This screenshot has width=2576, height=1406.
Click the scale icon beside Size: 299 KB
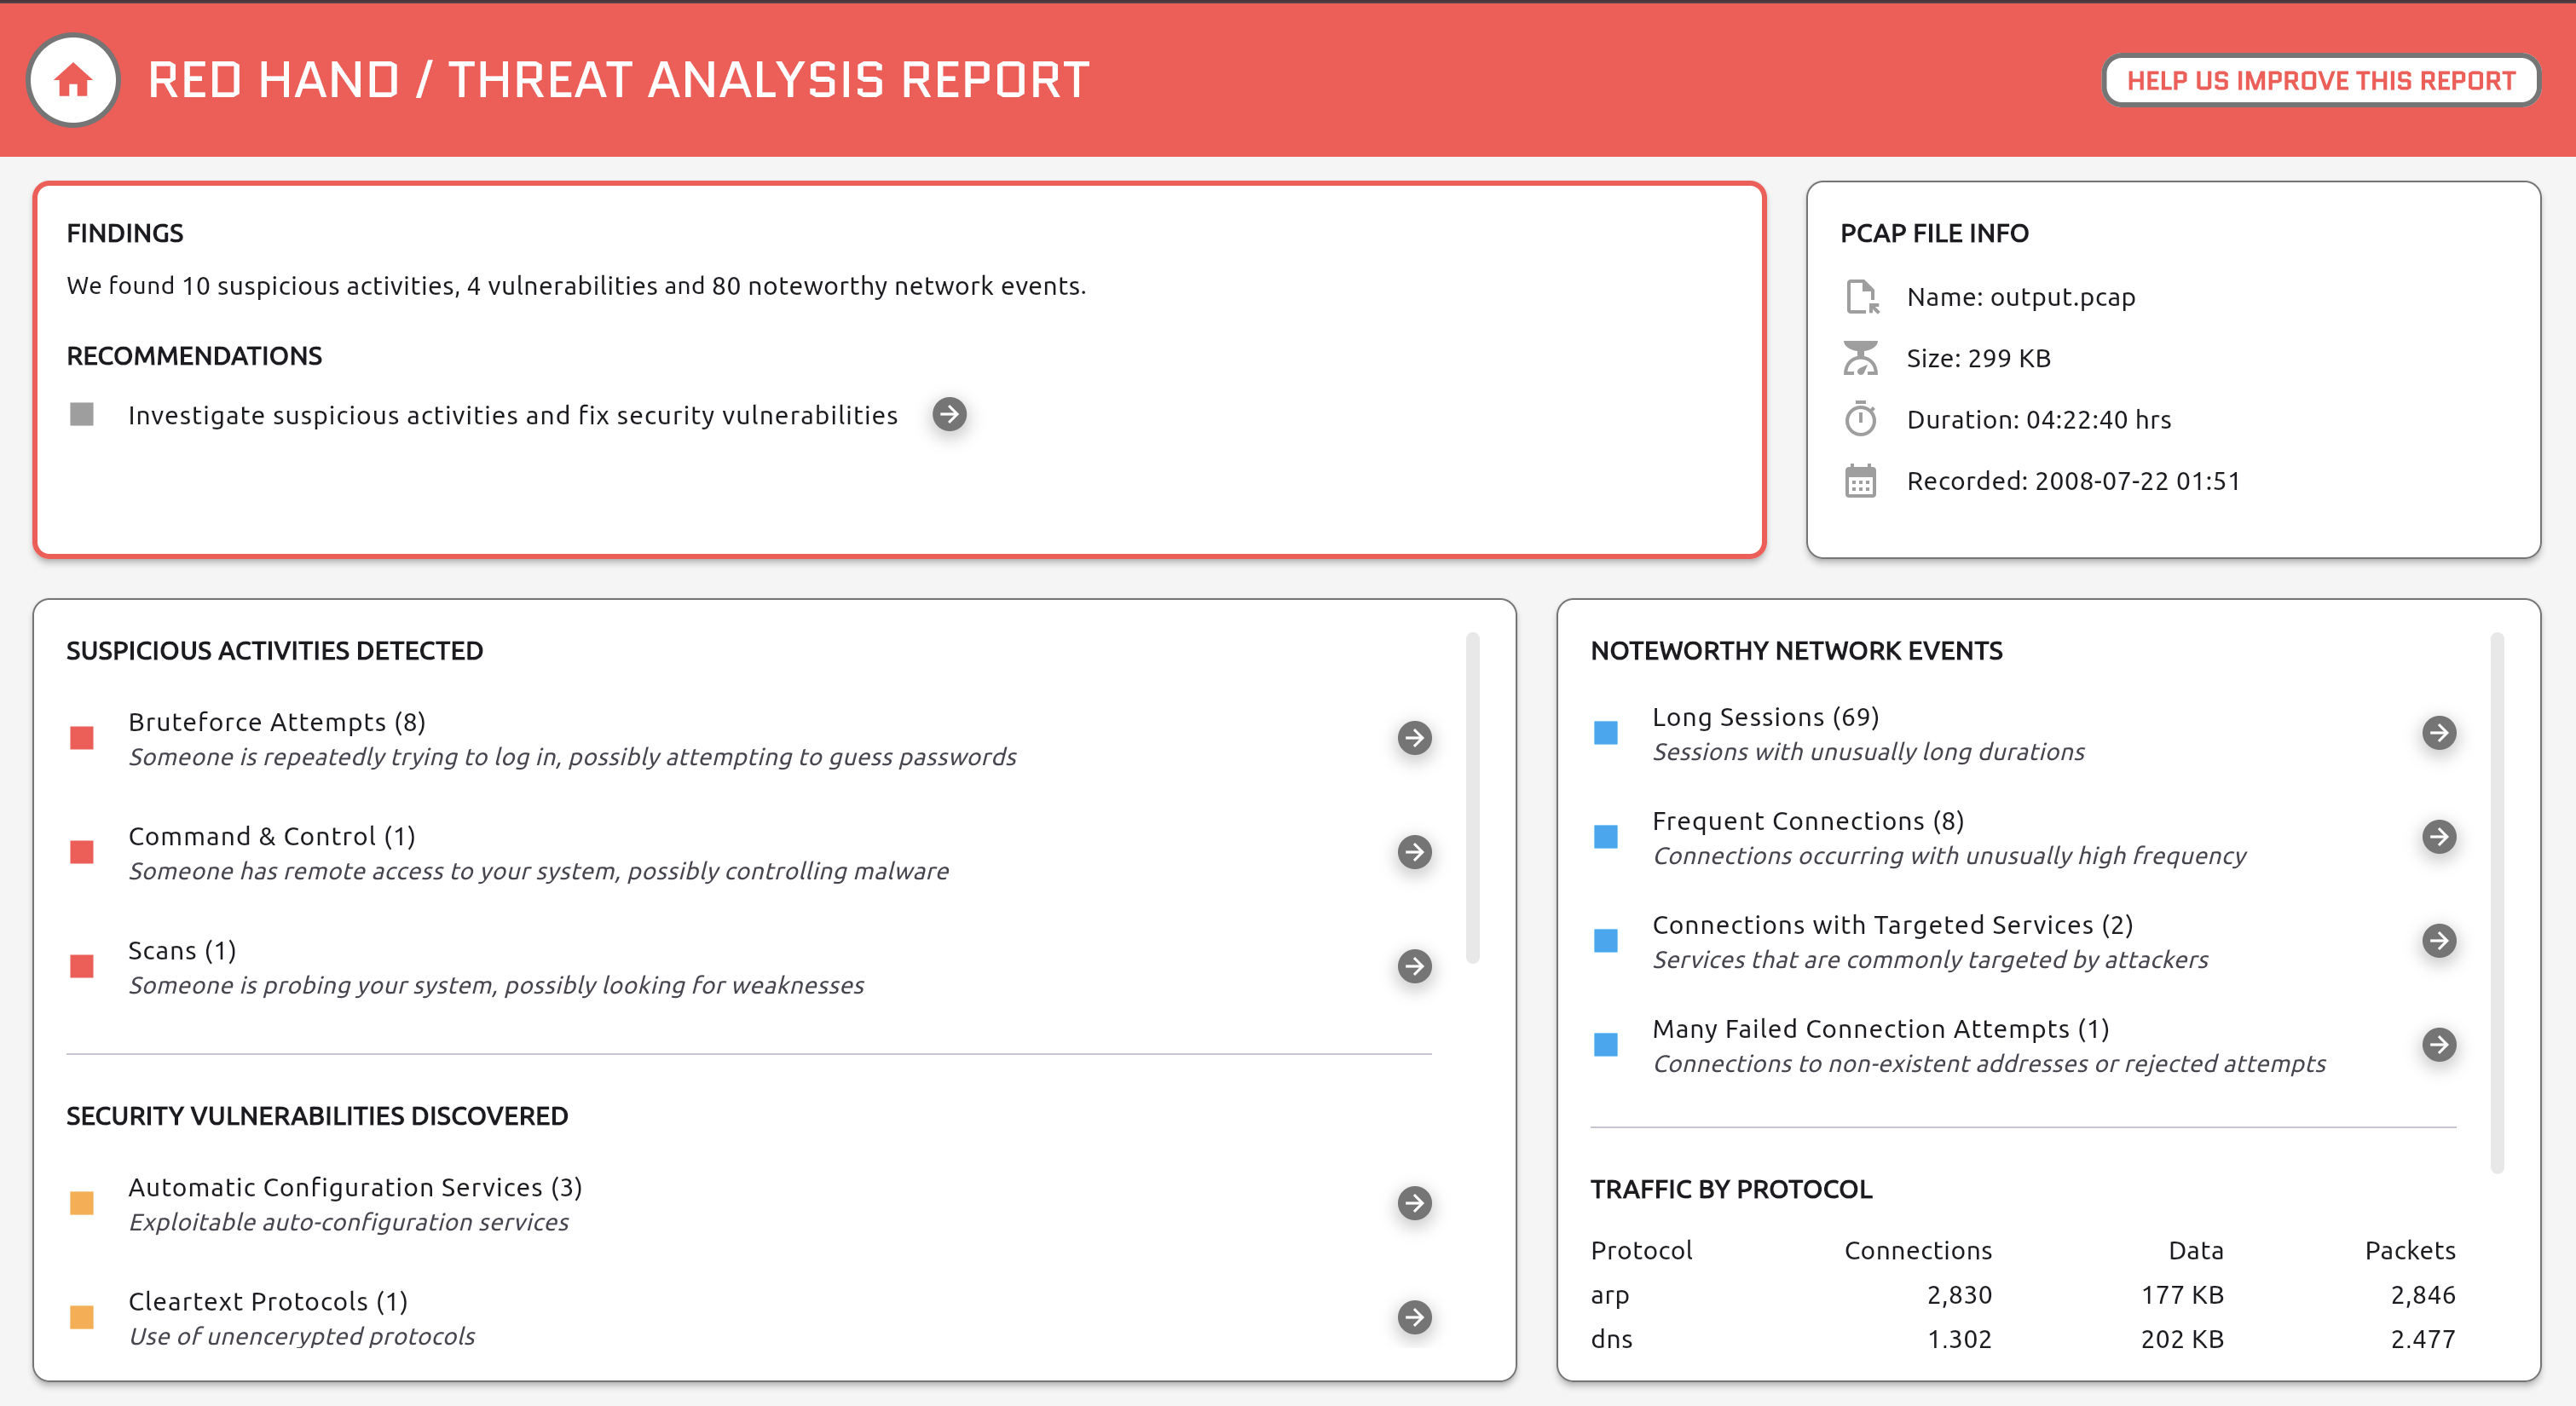[x=1860, y=358]
